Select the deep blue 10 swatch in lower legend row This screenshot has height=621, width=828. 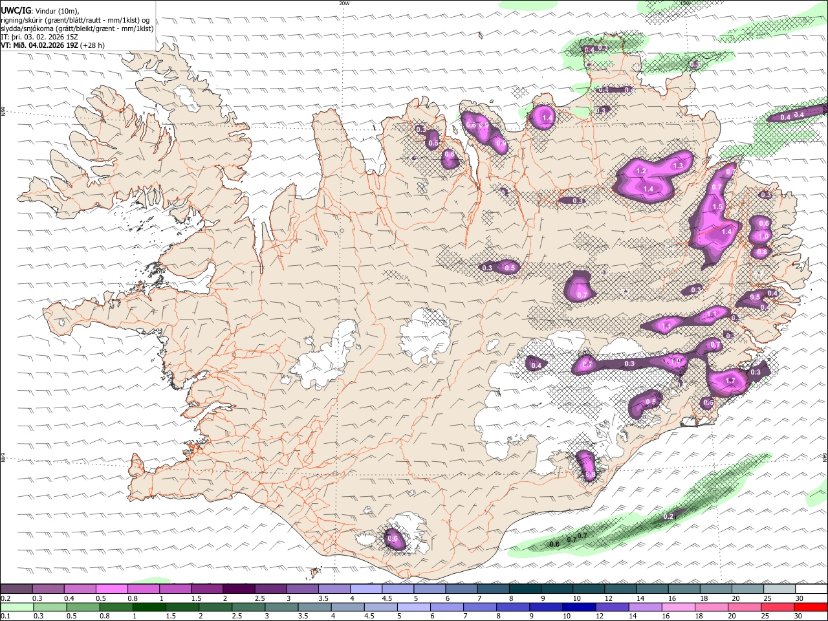[x=579, y=607]
